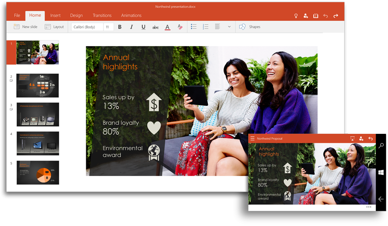Toggle bold formatting

pyautogui.click(x=120, y=27)
